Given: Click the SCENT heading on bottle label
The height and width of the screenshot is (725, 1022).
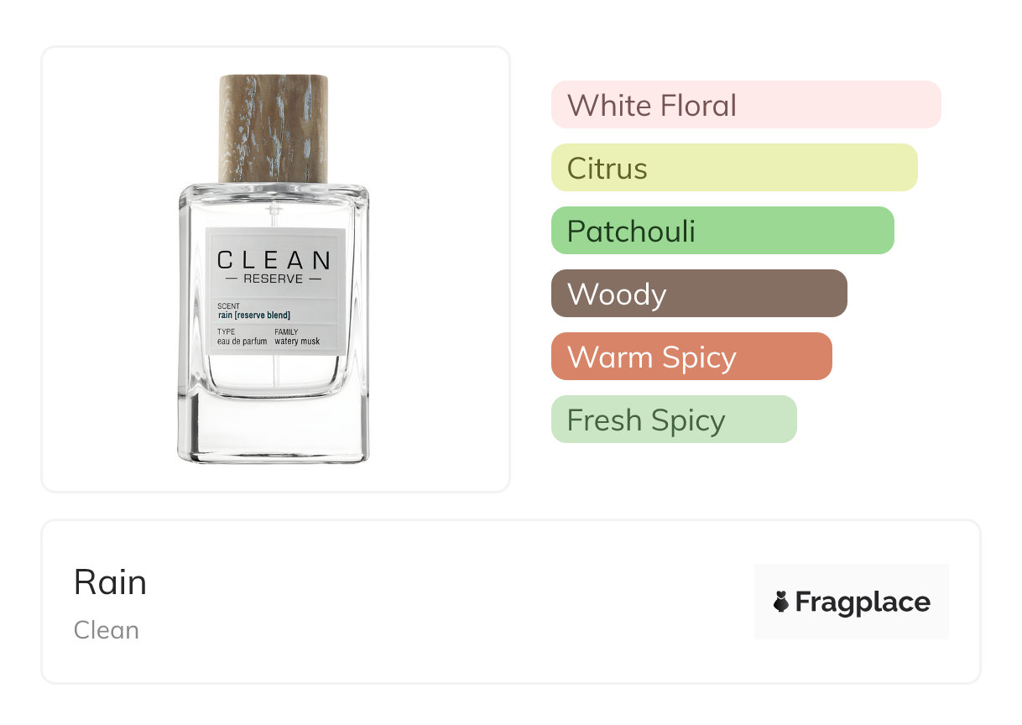Looking at the screenshot, I should (x=228, y=306).
